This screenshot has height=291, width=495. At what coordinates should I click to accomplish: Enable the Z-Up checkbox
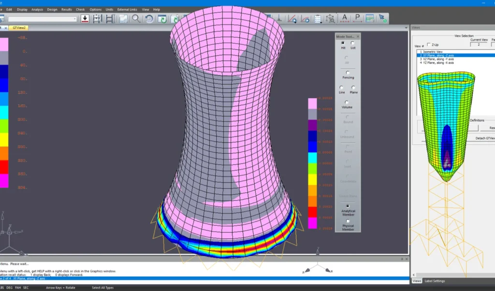pyautogui.click(x=428, y=44)
